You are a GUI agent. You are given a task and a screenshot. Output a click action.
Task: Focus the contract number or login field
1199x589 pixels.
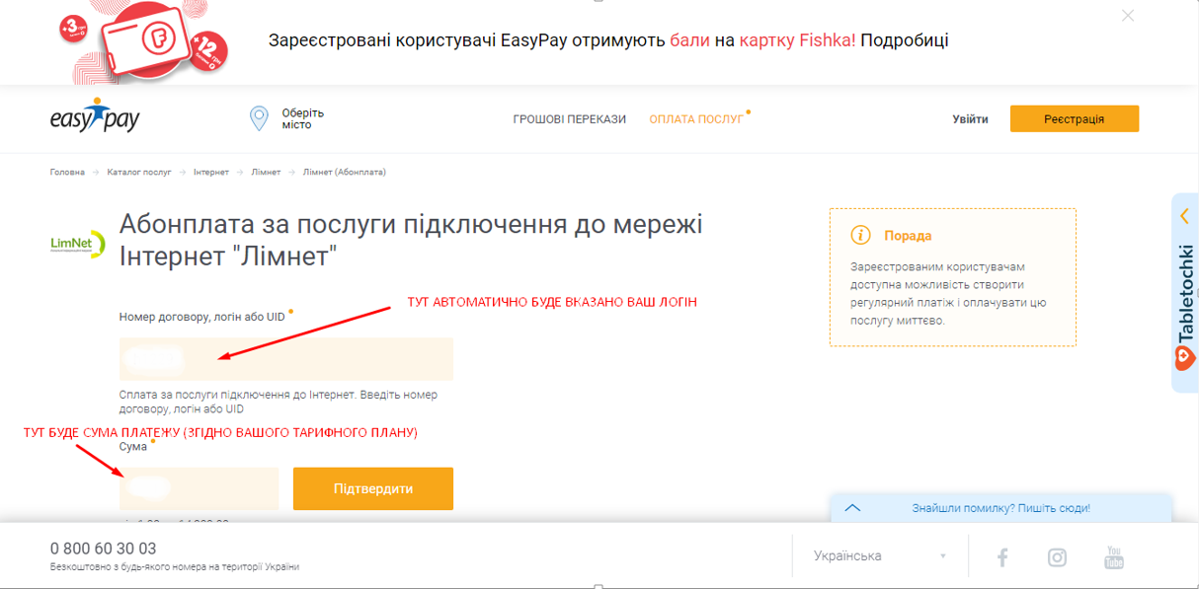[x=286, y=359]
